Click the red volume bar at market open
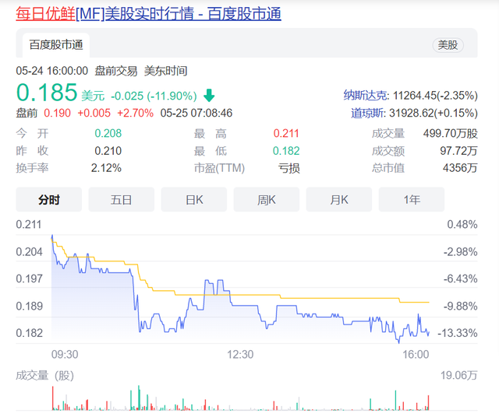Screen dimensions: 499x417 (53, 398)
